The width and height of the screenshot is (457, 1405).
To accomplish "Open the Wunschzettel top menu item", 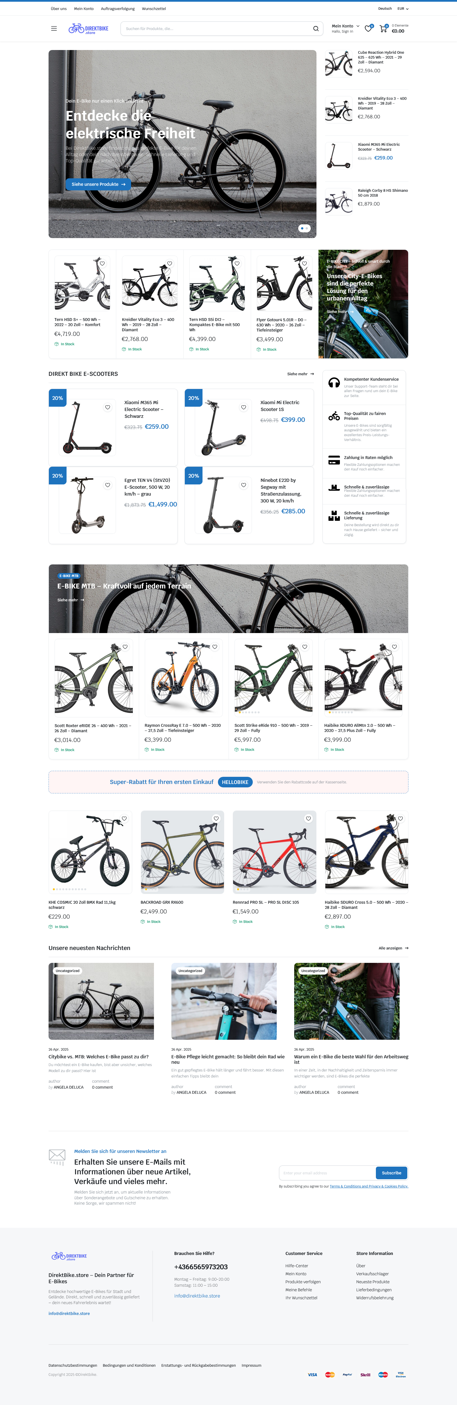I will pyautogui.click(x=154, y=9).
